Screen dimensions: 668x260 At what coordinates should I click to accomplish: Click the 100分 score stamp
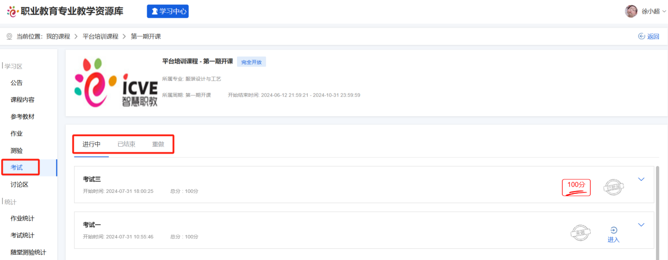coord(576,187)
